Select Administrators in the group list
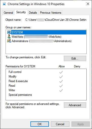Screen dimensions: 92x129 42,41
